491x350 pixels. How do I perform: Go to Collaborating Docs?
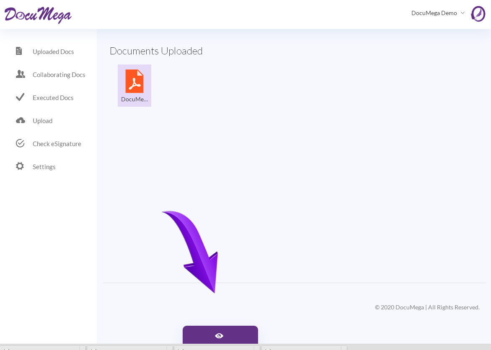[59, 75]
